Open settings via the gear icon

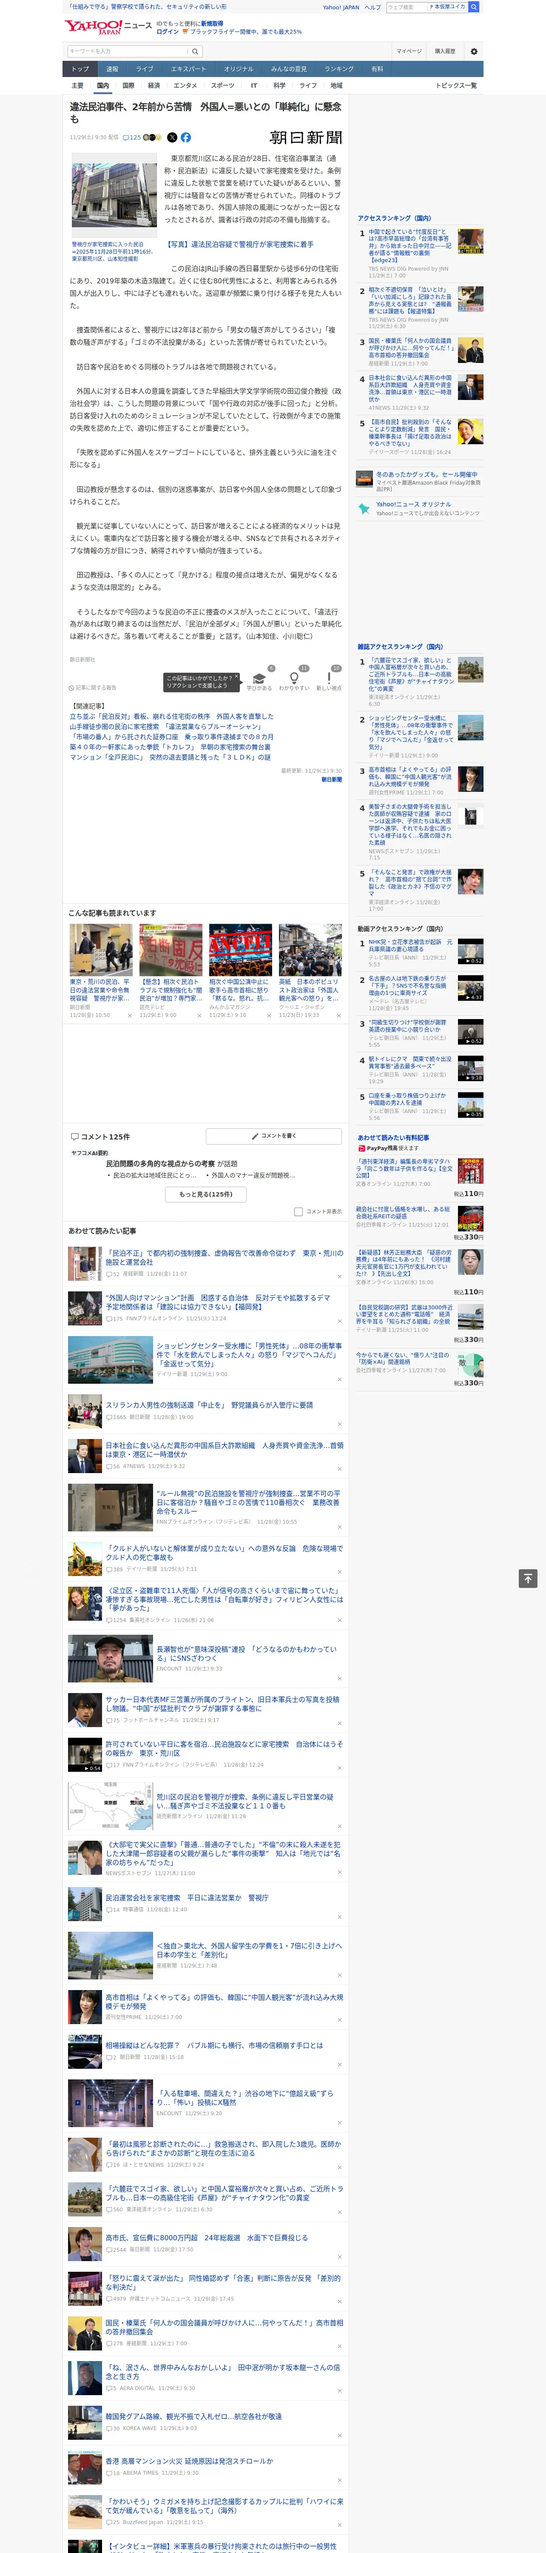pyautogui.click(x=474, y=51)
